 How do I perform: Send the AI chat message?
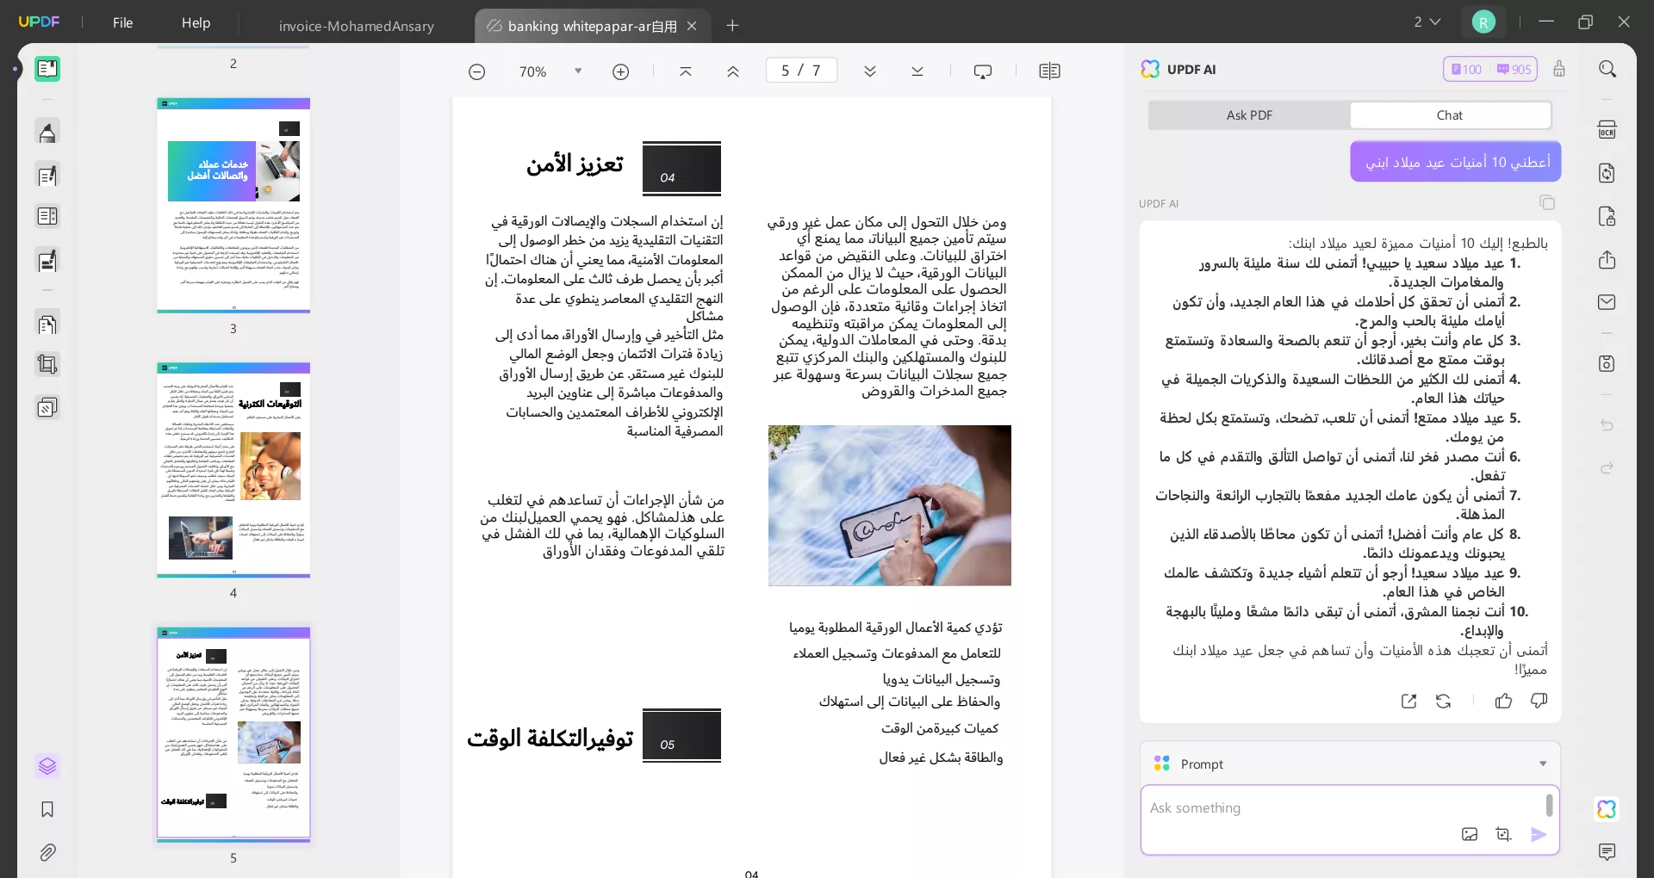[1539, 834]
